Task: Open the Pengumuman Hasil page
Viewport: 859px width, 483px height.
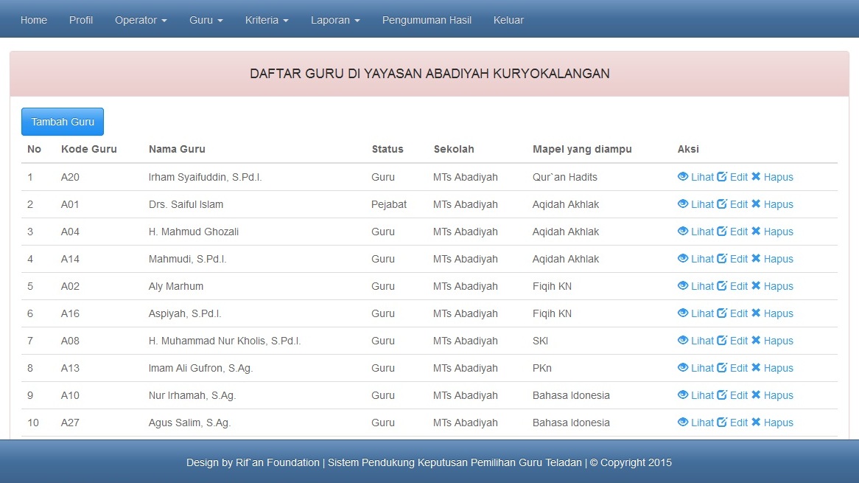Action: (x=427, y=20)
